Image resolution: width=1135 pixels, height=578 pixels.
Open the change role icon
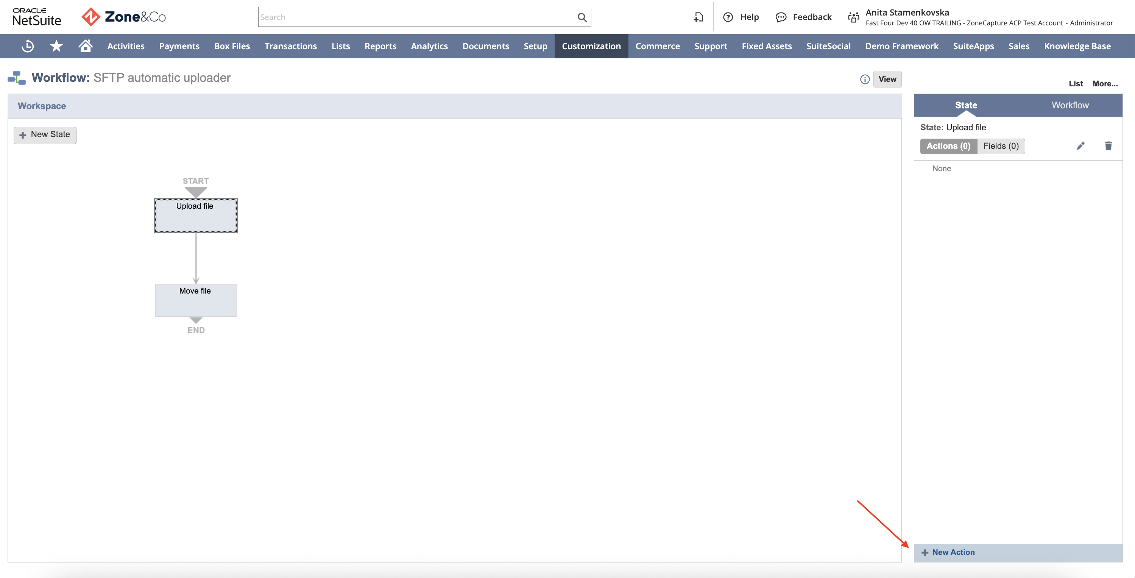click(x=853, y=17)
